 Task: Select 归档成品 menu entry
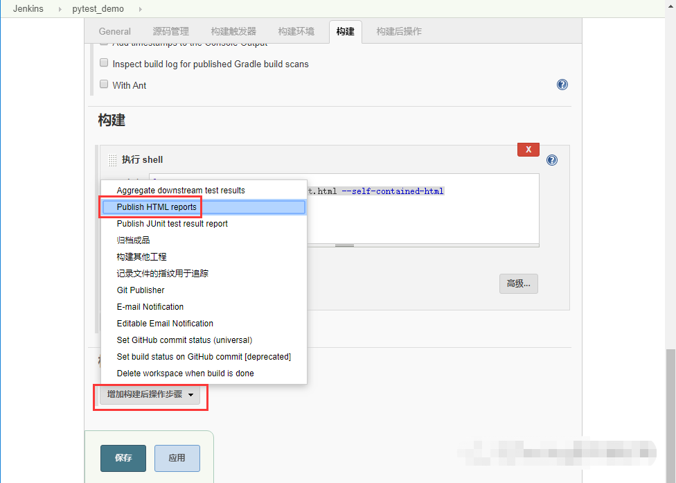(x=204, y=240)
